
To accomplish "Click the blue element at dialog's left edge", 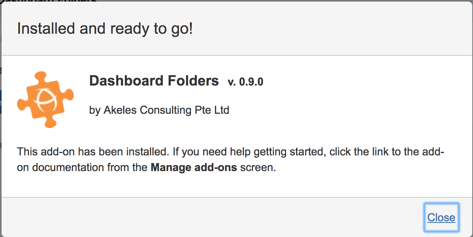I will pos(1,102).
